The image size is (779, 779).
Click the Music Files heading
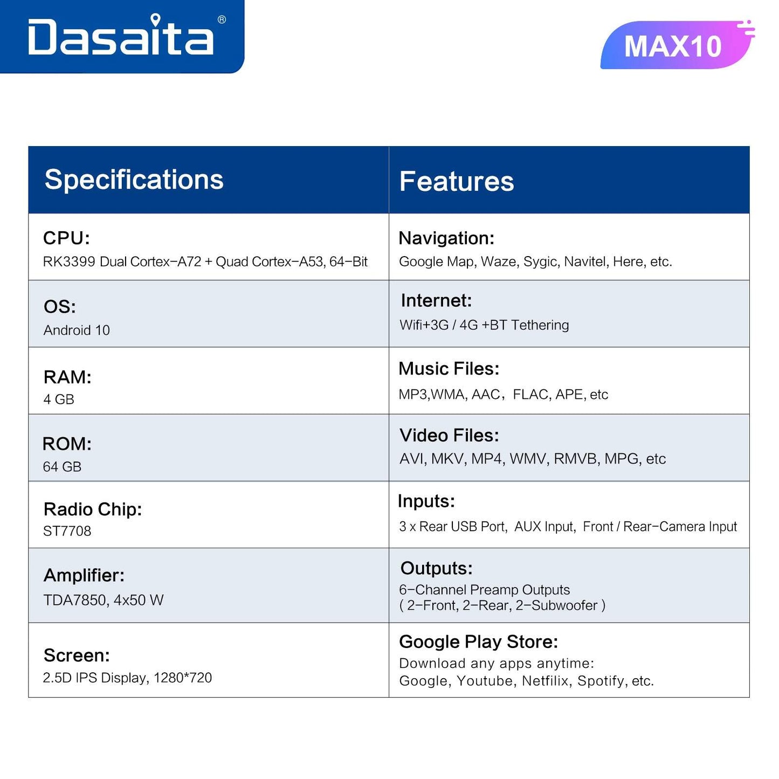449,369
